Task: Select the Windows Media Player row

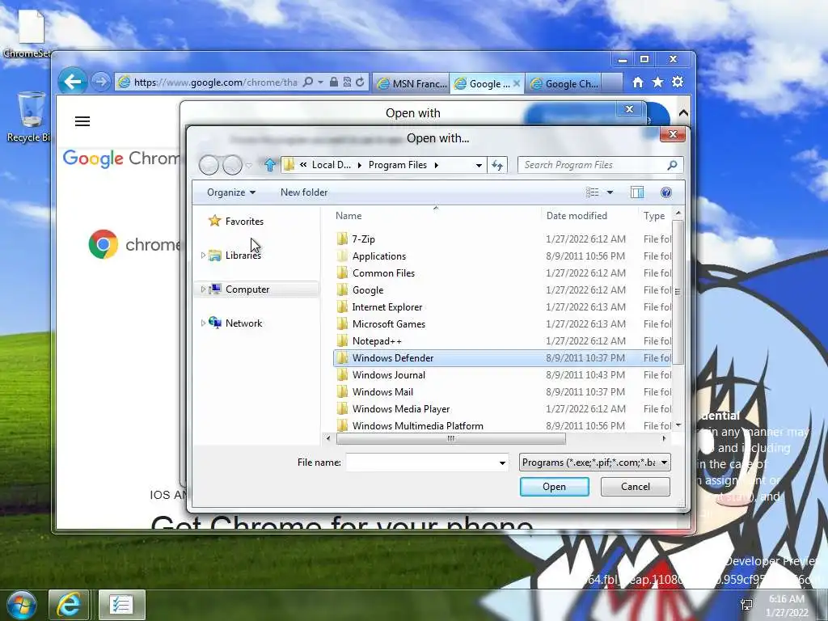Action: [502, 408]
